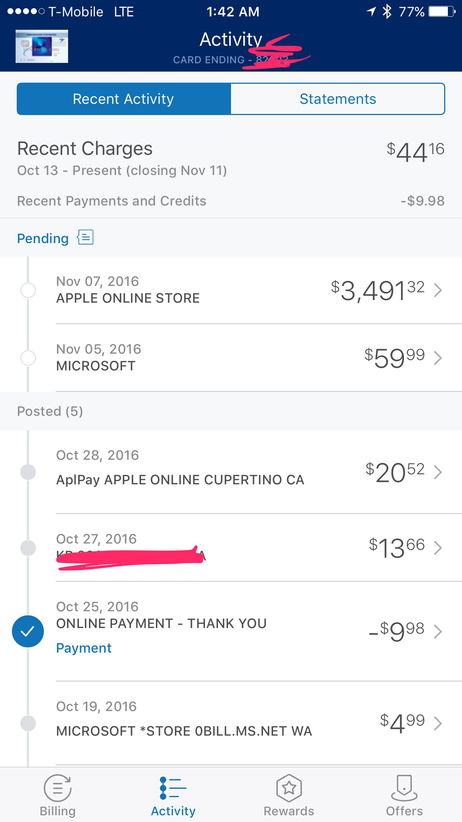The image size is (462, 822).
Task: Tap the Bluetooth status bar icon
Action: (x=387, y=12)
